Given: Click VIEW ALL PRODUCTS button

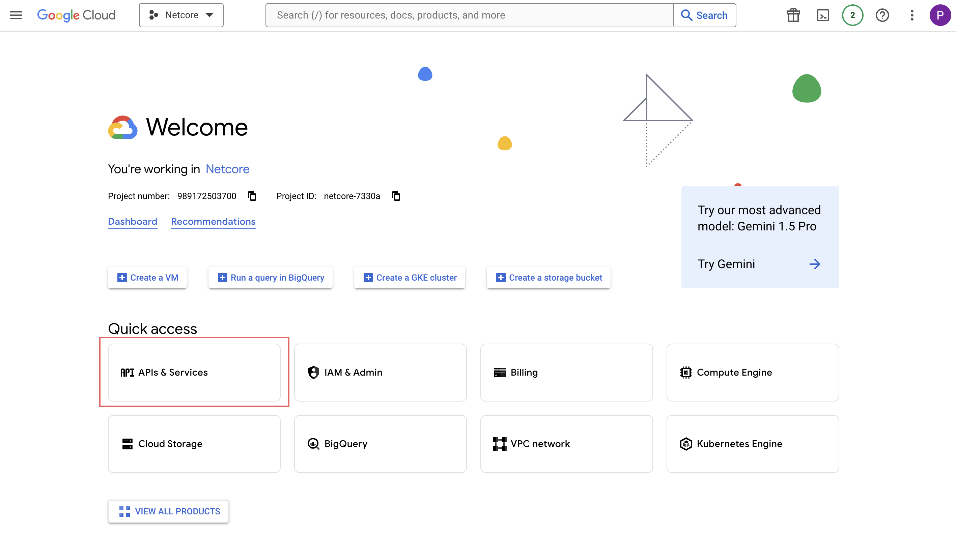Looking at the screenshot, I should pyautogui.click(x=169, y=511).
